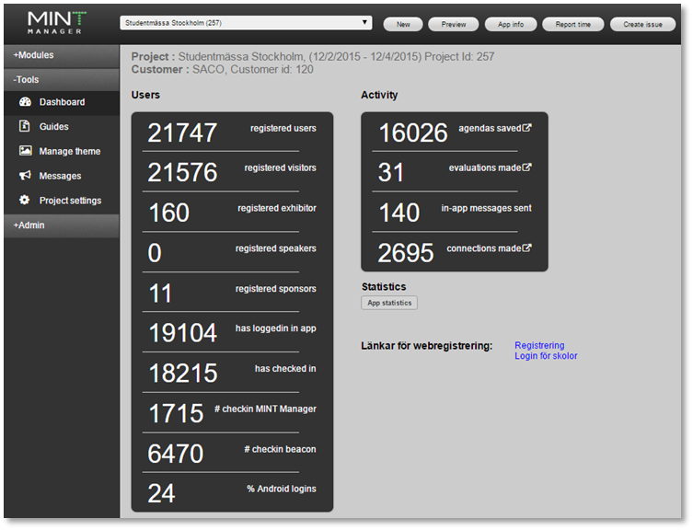Screen dimensions: 693x530
Task: Click the Customer SACO line
Action: 223,69
